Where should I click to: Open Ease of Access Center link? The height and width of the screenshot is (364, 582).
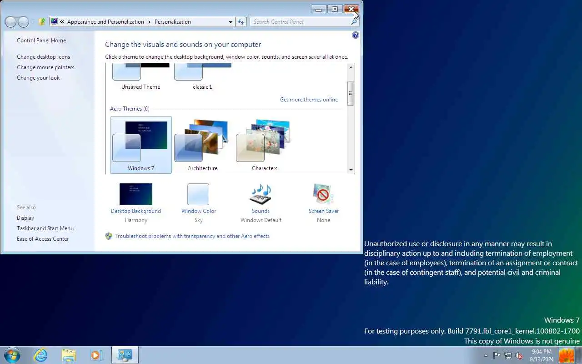click(x=43, y=239)
